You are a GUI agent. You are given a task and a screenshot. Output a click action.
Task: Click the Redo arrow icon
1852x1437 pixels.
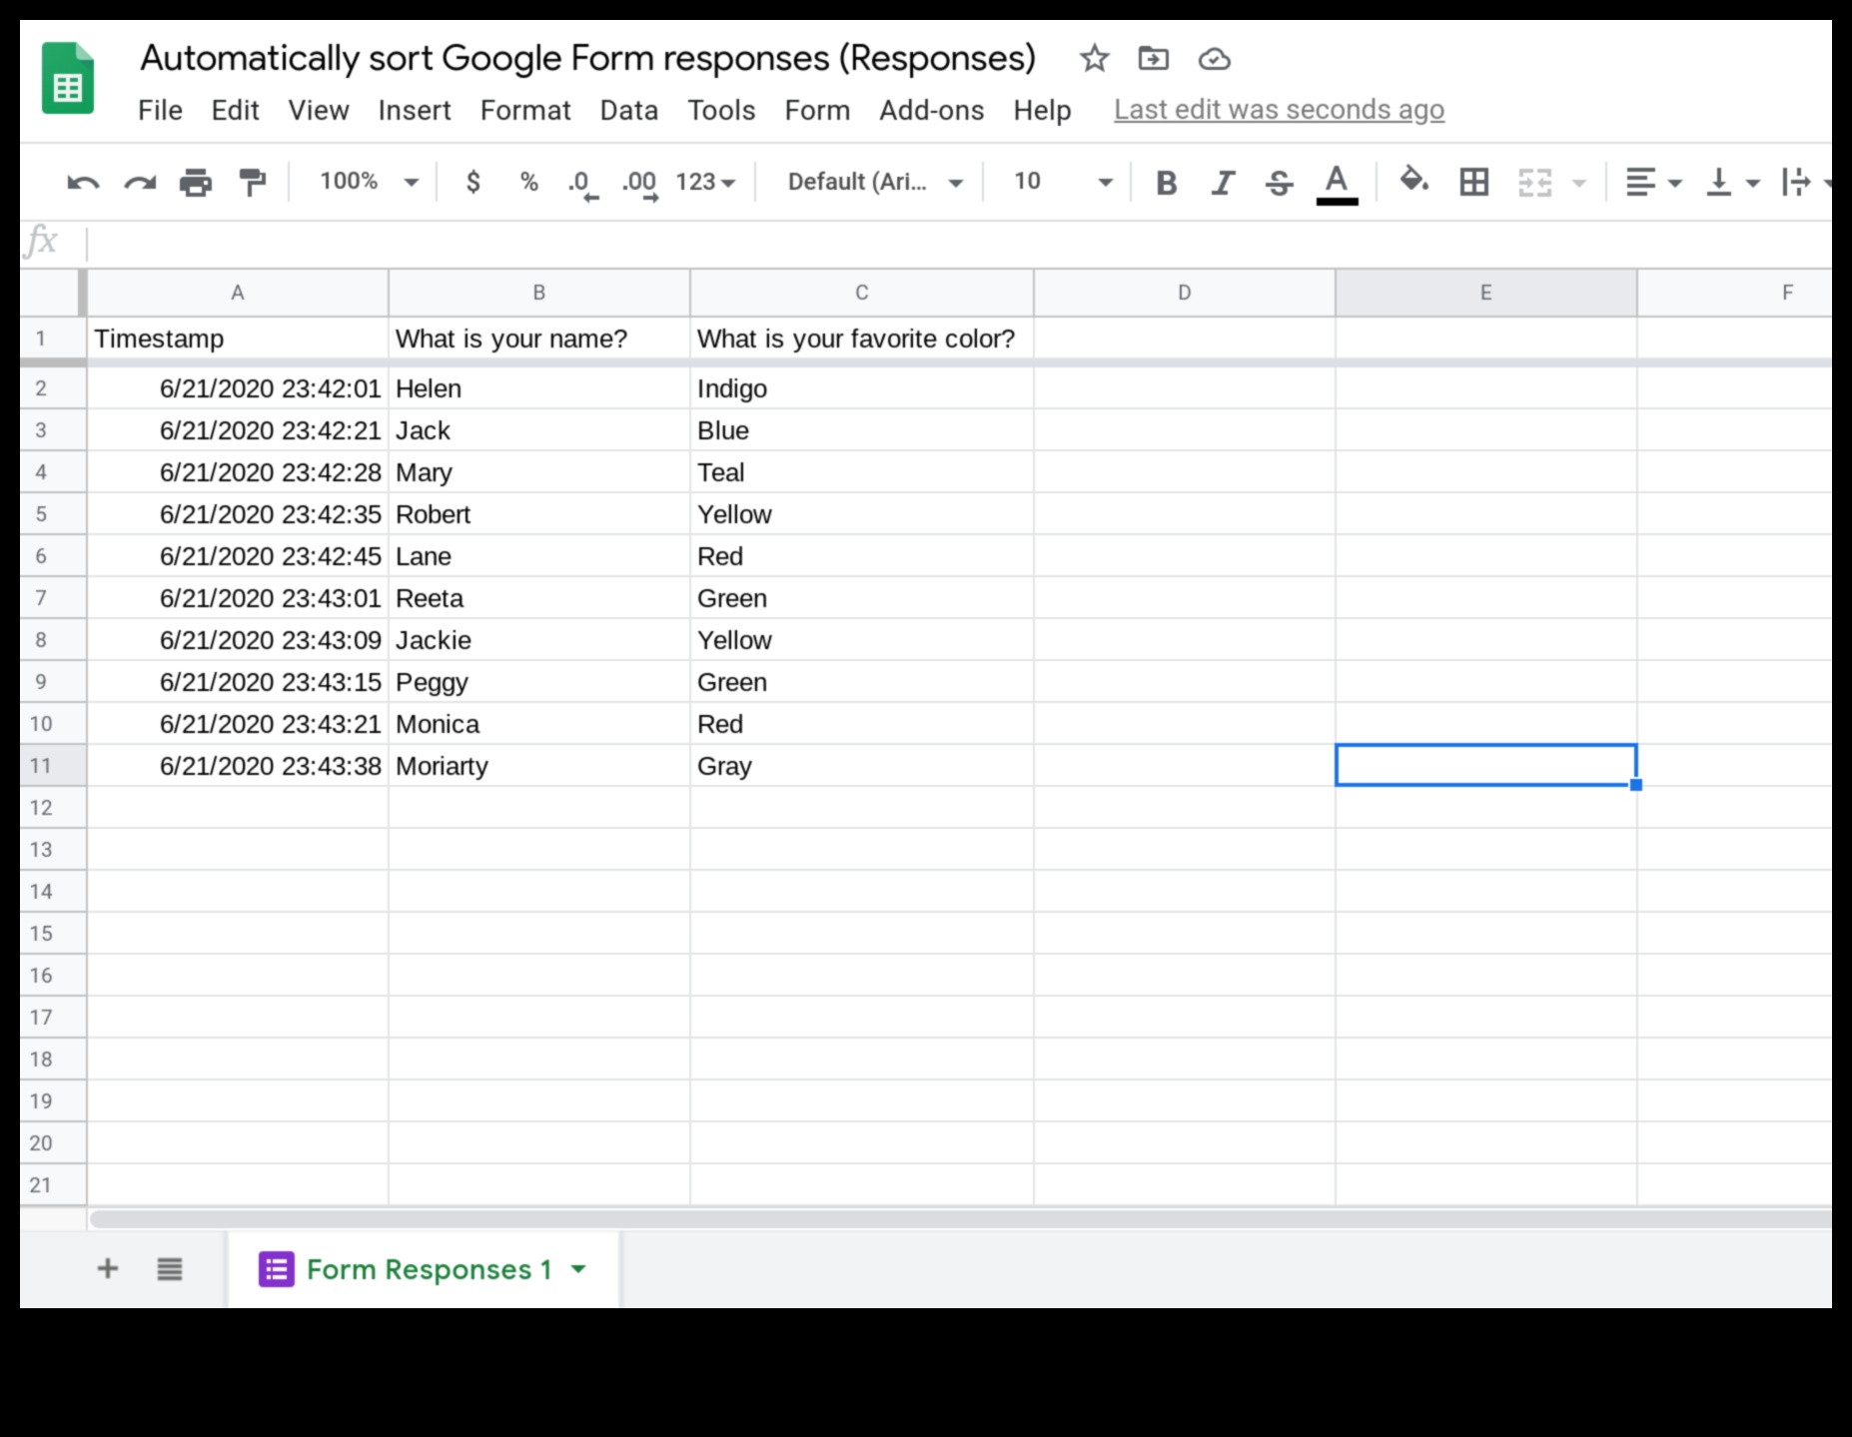(x=139, y=183)
